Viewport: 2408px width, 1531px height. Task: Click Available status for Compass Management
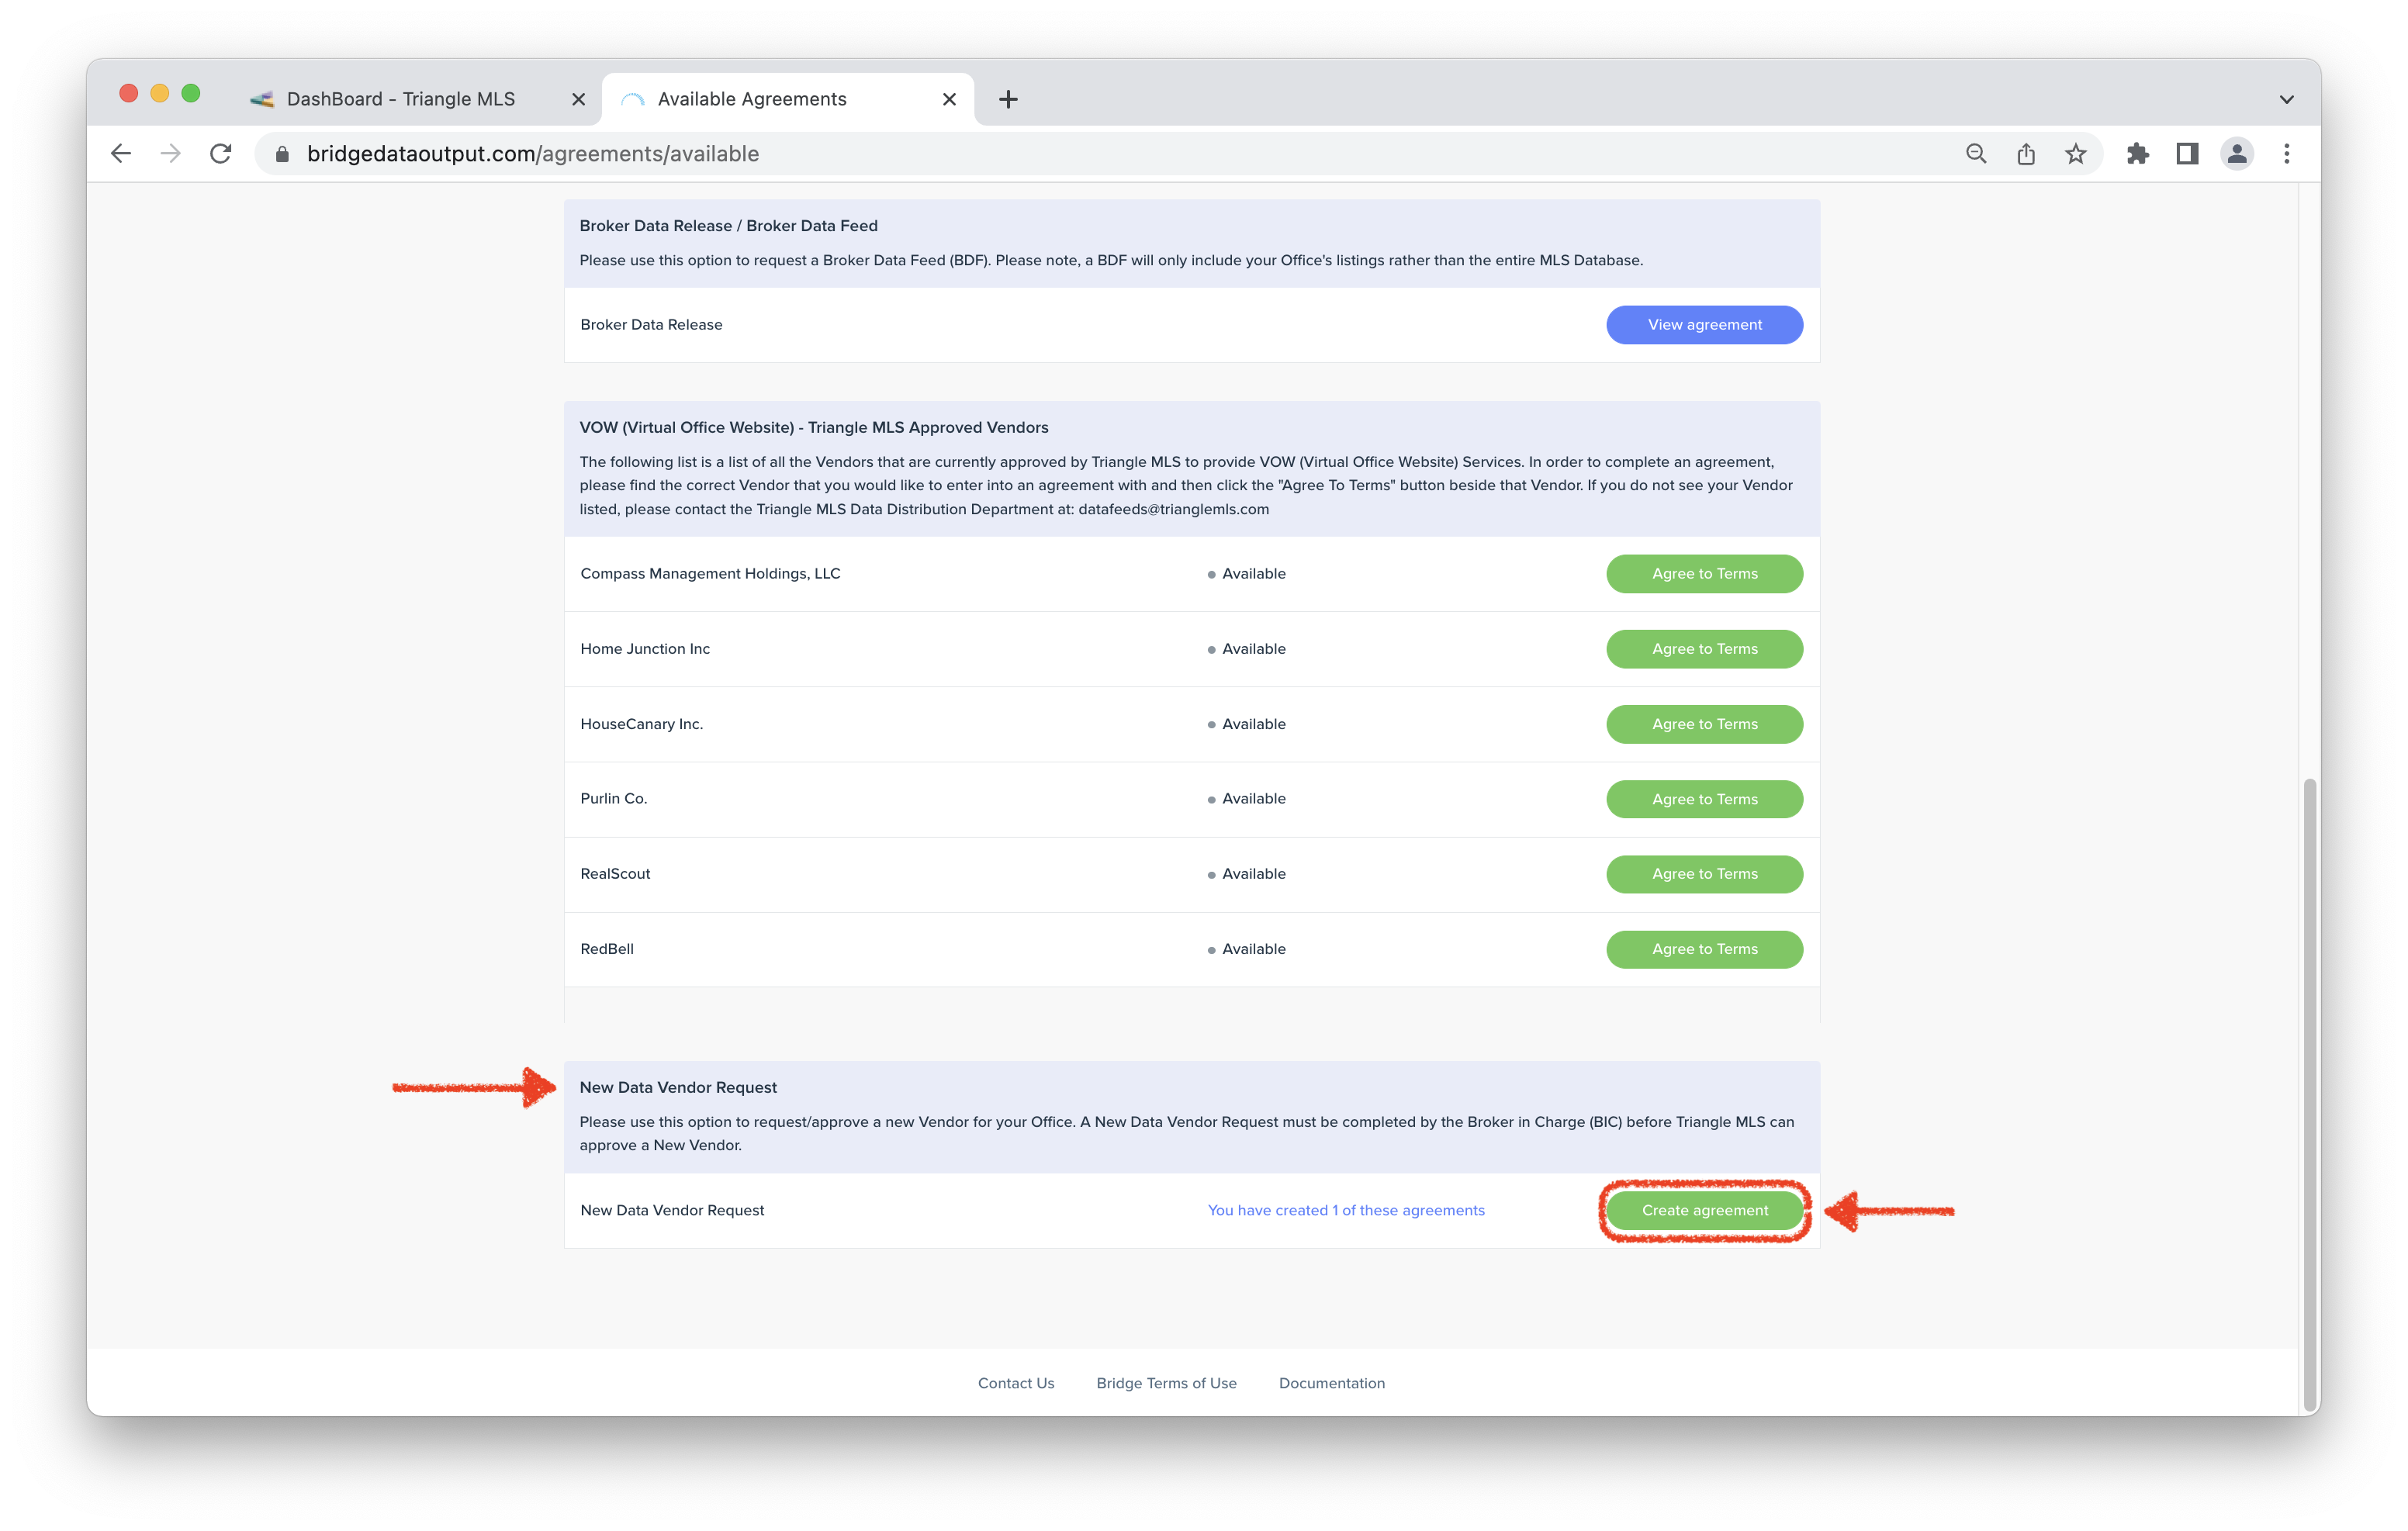1247,574
